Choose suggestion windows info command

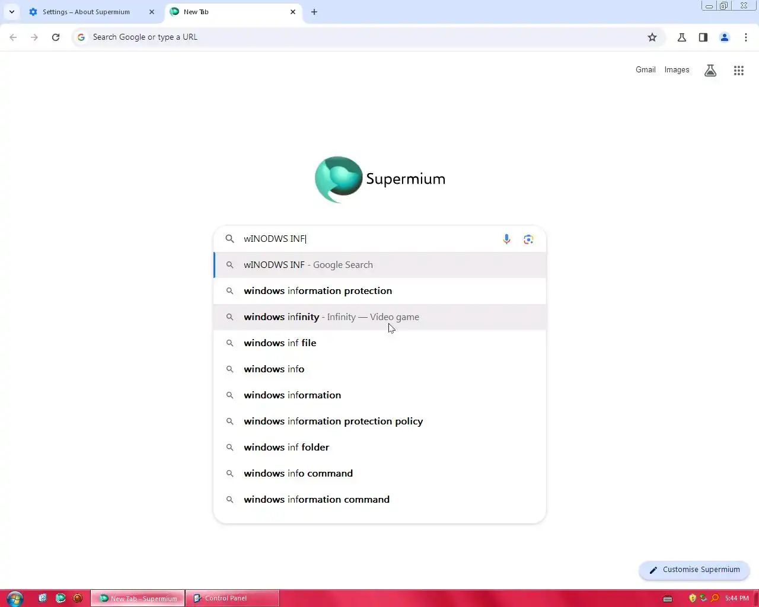tap(379, 474)
